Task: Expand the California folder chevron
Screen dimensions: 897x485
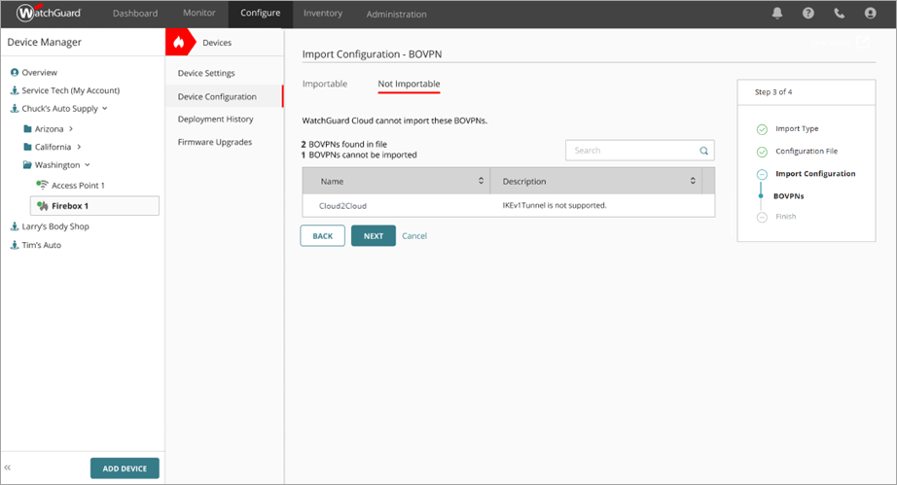Action: click(79, 147)
